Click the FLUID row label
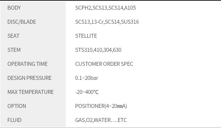 [14, 120]
